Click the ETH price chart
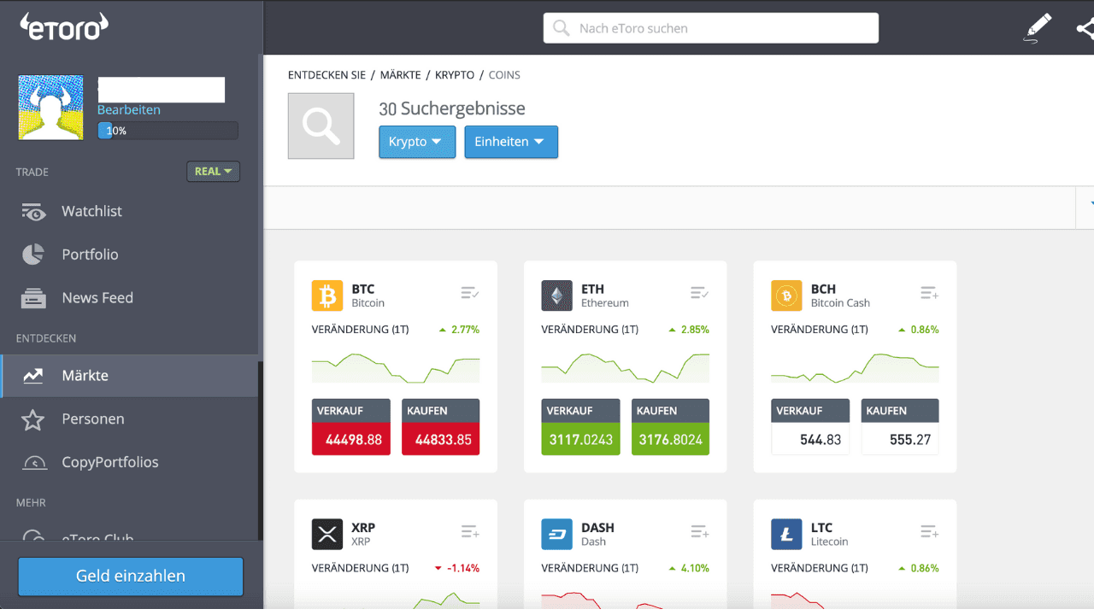The width and height of the screenshot is (1094, 615). point(626,366)
